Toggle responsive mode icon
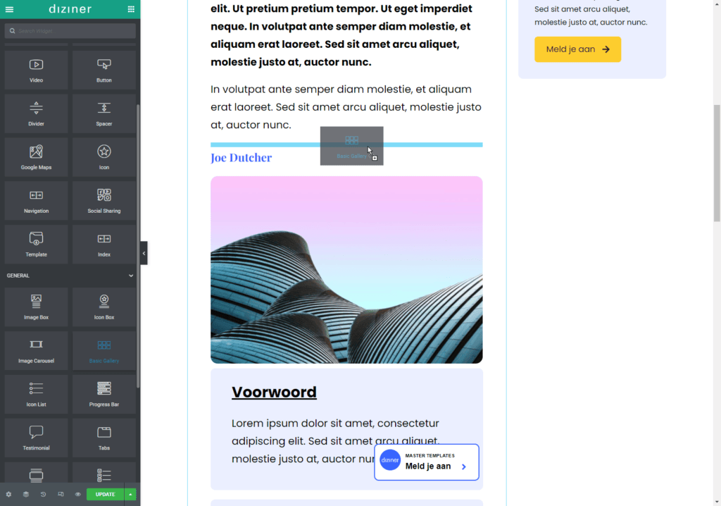The image size is (721, 506). click(61, 494)
